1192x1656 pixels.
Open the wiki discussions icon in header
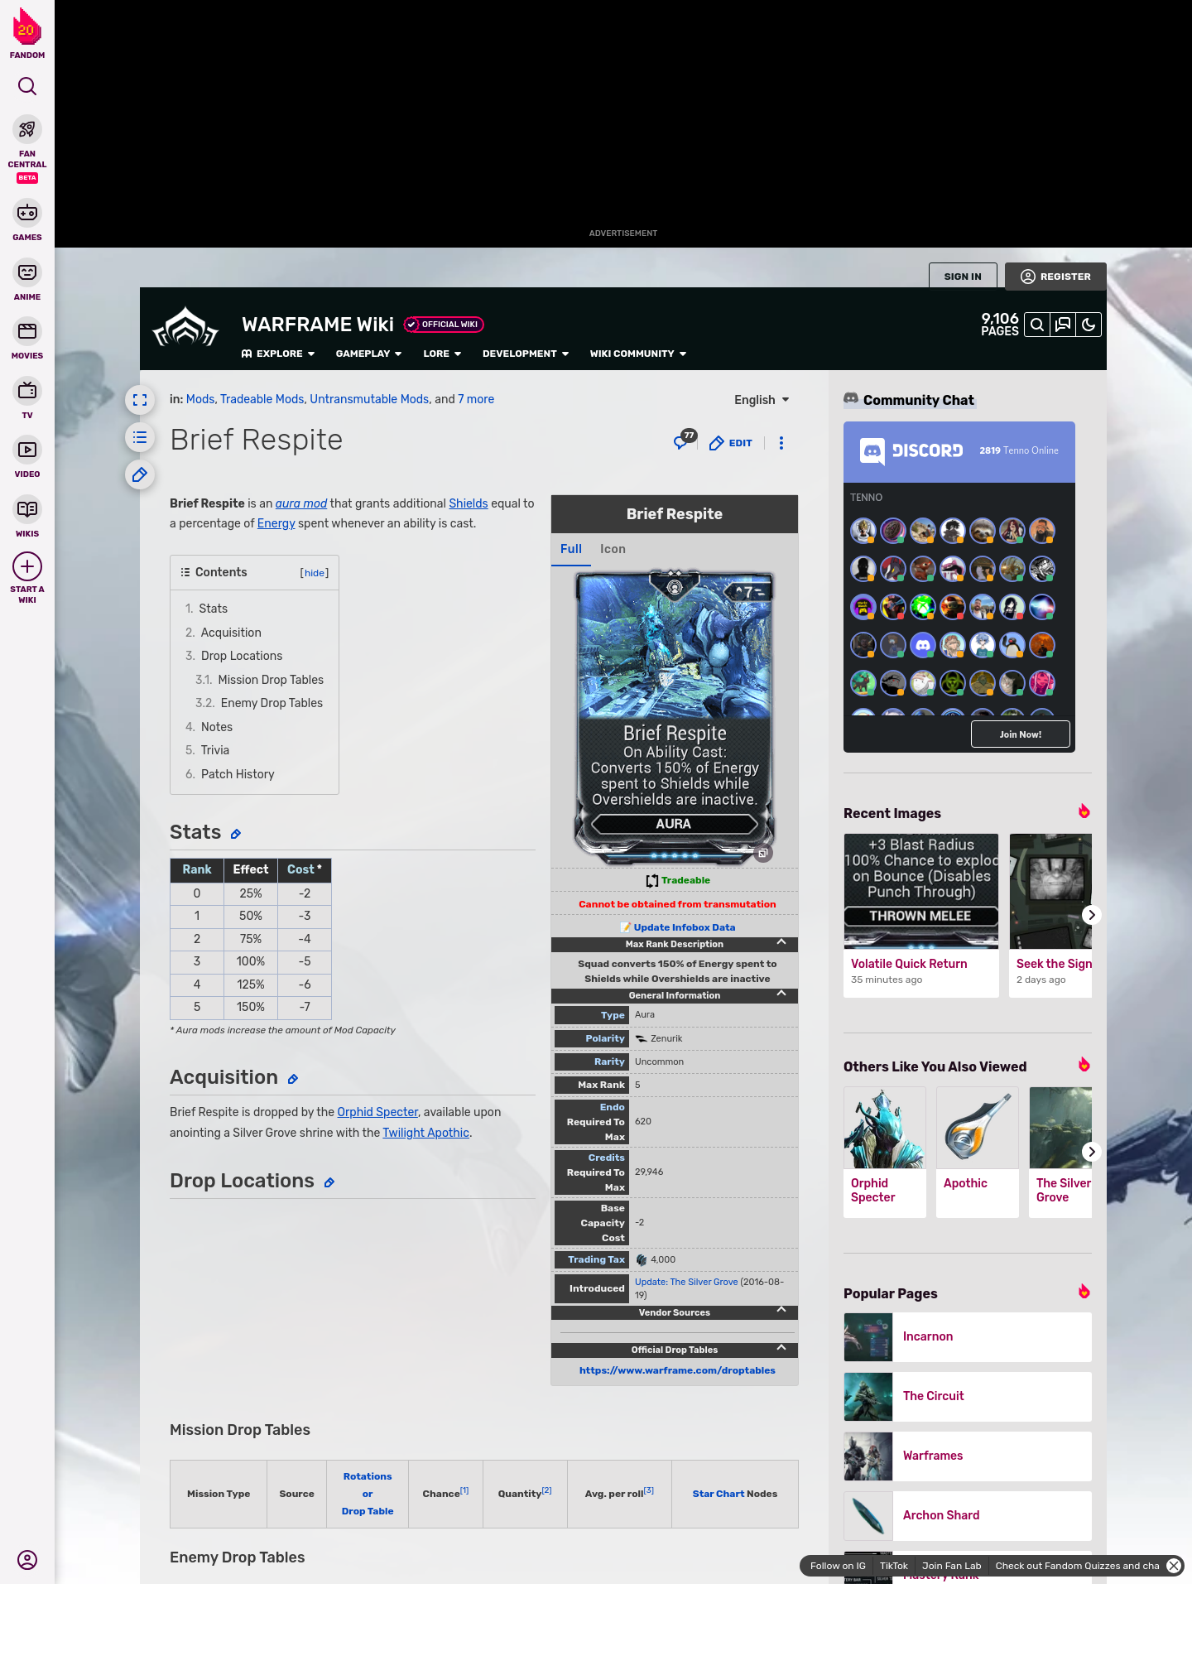pyautogui.click(x=1063, y=325)
